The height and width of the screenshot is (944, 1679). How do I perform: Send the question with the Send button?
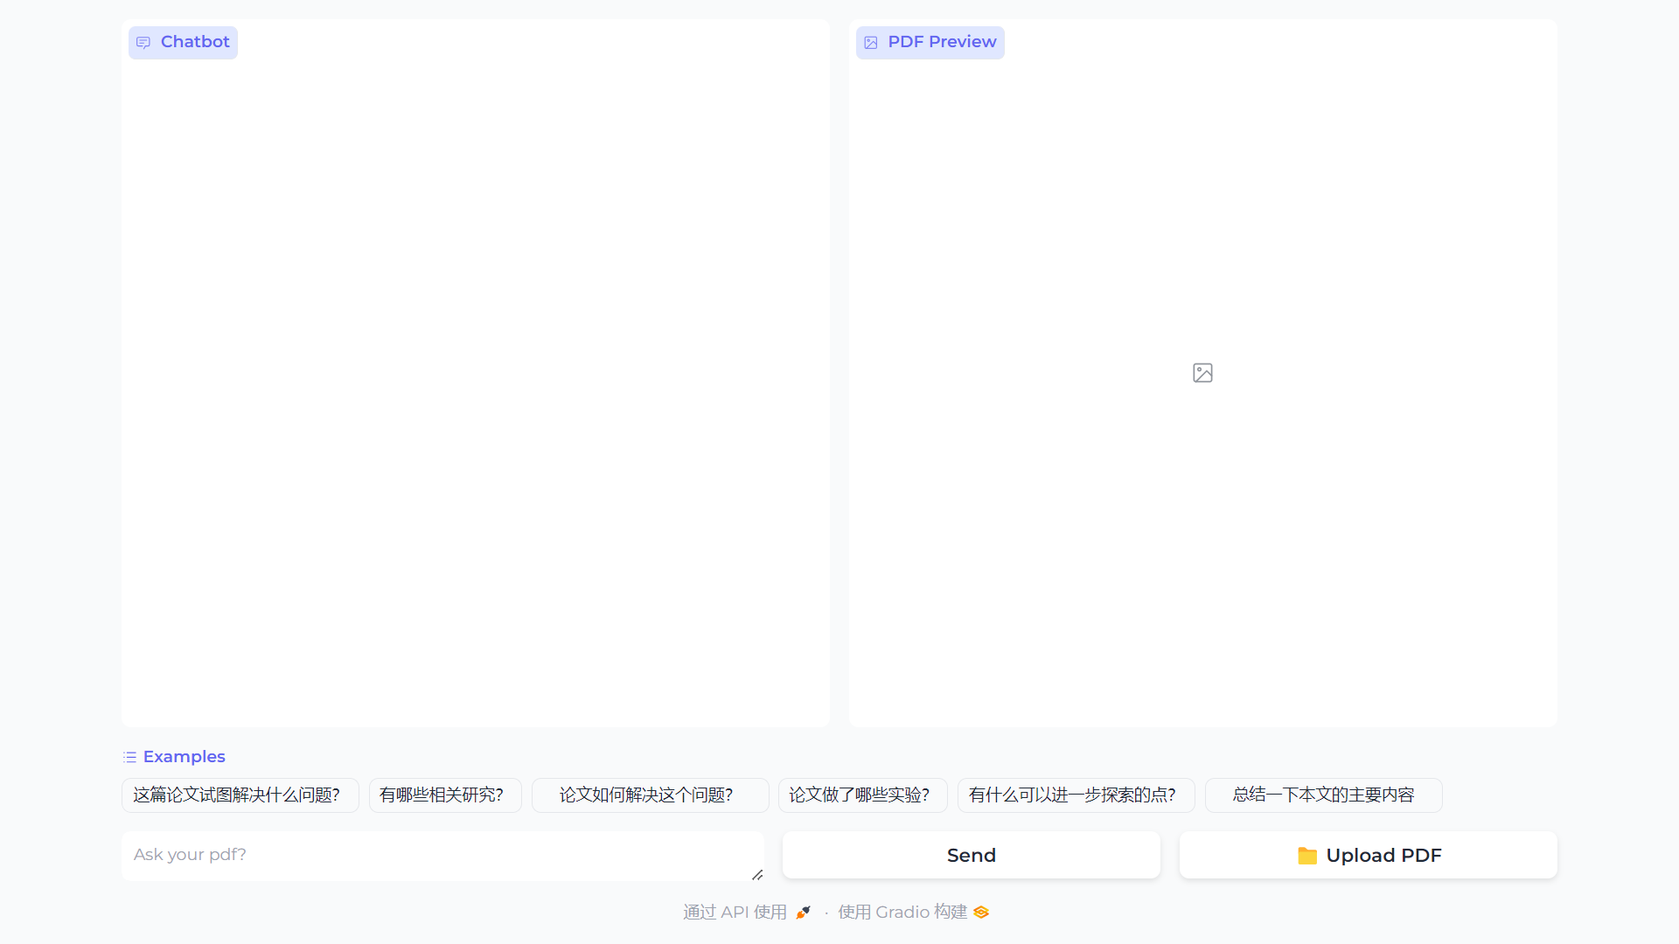972,855
